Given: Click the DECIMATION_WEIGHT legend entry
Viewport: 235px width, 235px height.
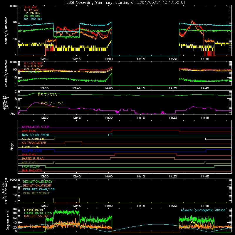Looking at the screenshot, I should pos(37,185).
